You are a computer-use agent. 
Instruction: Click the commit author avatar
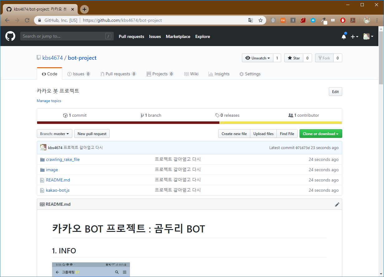click(x=43, y=148)
